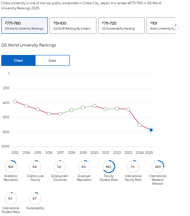Viewport: 190px width, 216px height.
Task: Click the International Research Network 28.9 gauge
Action: 158,167
